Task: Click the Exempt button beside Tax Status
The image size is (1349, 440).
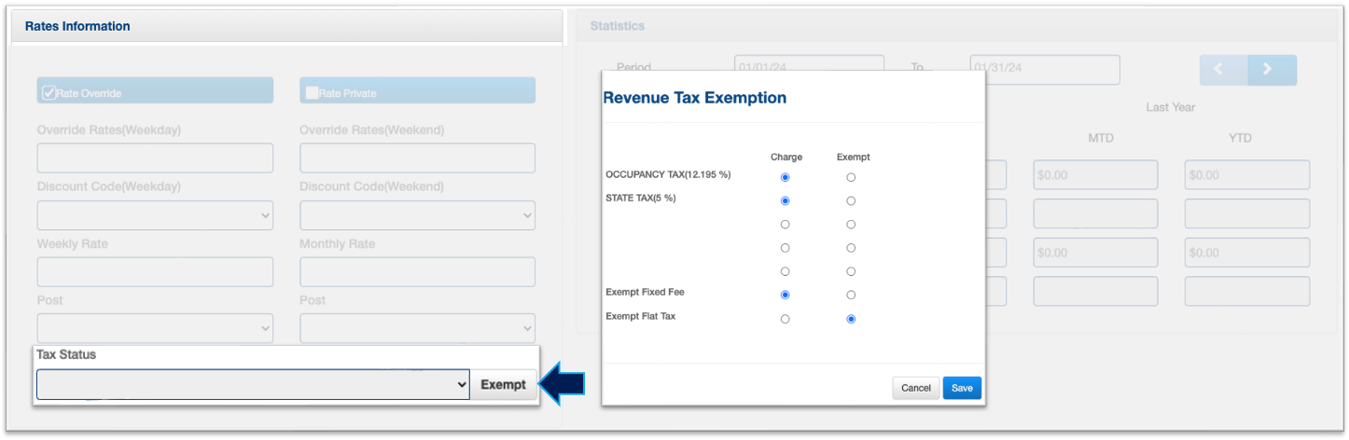Action: tap(503, 385)
